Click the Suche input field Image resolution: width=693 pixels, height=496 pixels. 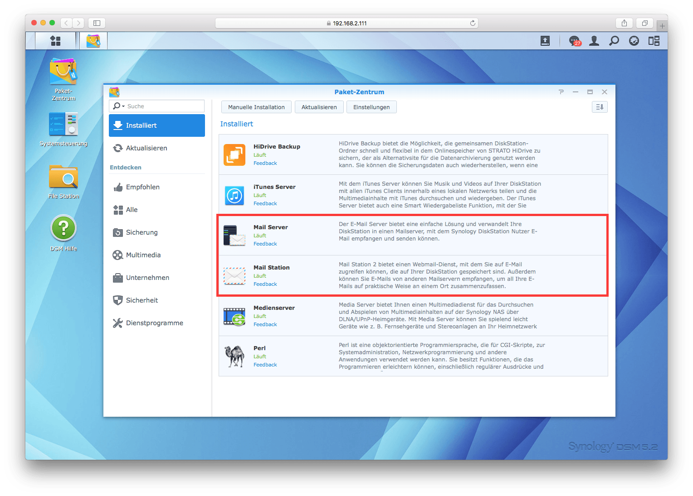(x=157, y=106)
